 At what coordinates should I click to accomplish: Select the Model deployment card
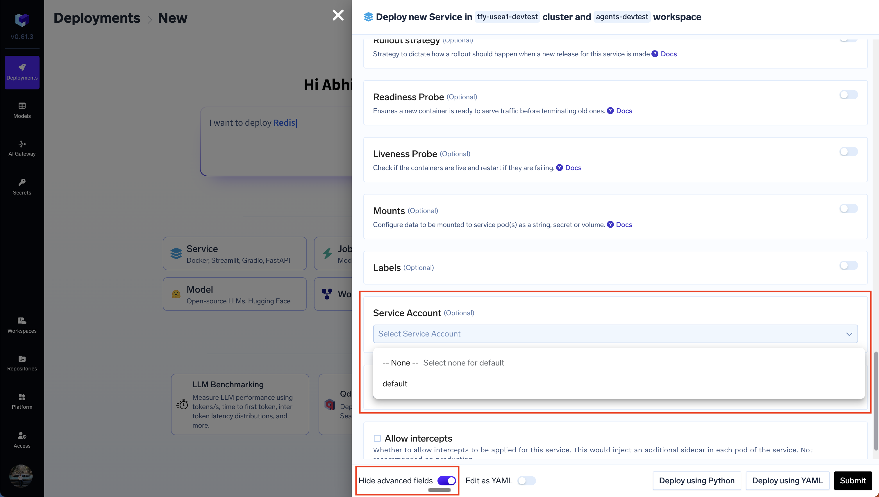[235, 294]
